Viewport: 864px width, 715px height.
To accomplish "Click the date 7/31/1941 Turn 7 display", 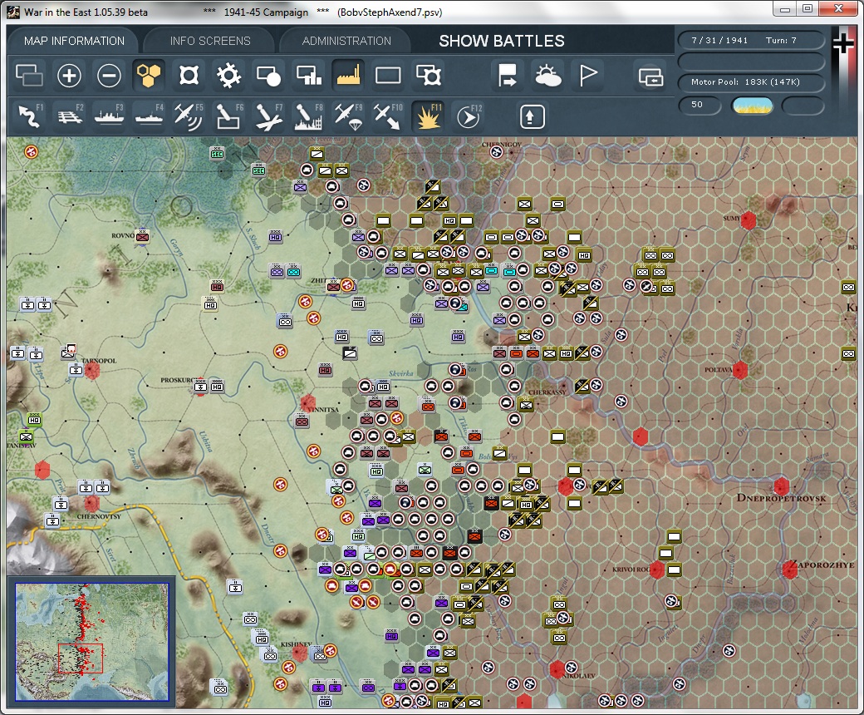I will (751, 40).
